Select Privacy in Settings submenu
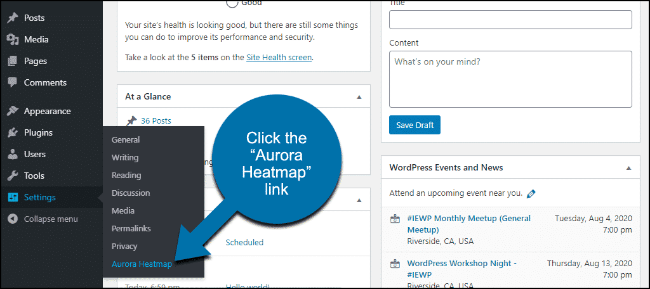This screenshot has height=289, width=650. pyautogui.click(x=124, y=247)
